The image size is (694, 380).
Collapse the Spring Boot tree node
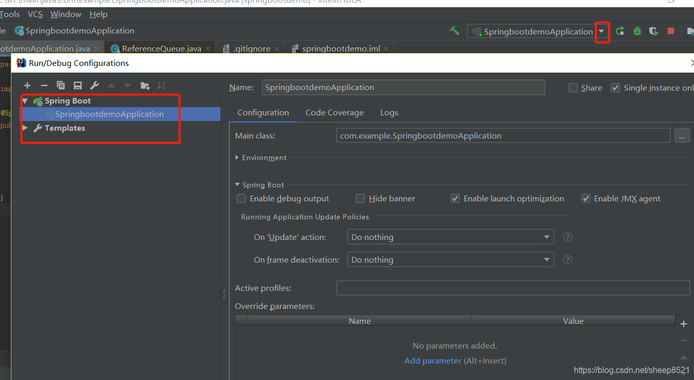(25, 101)
